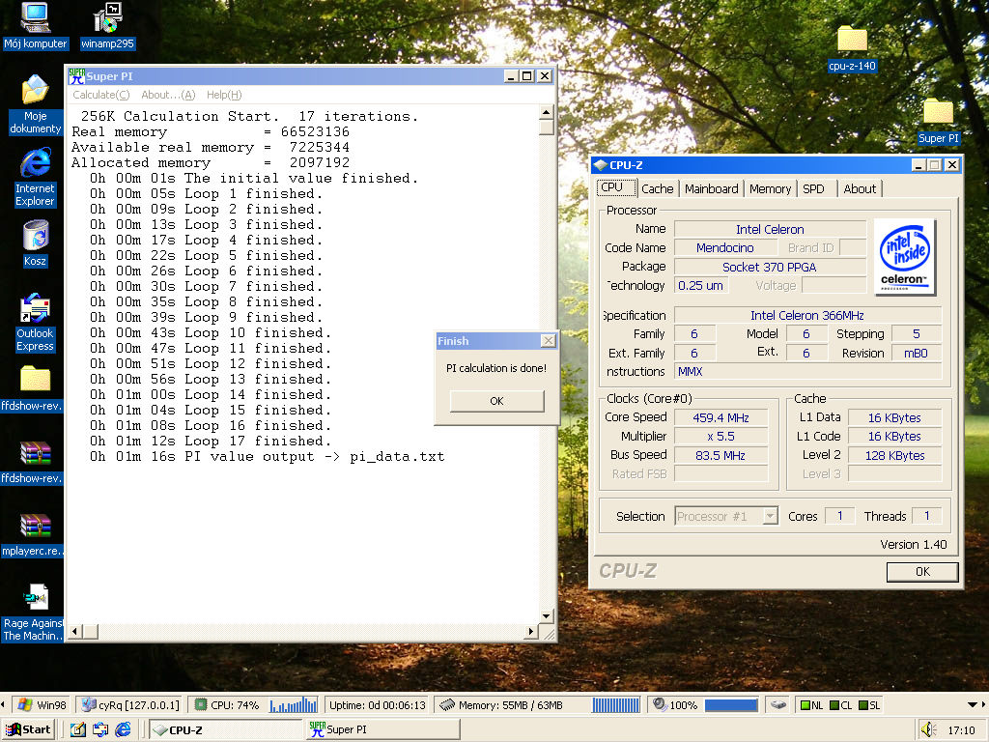Launch Internet Explorer from quick launch
Screen dimensions: 989x742
tap(123, 730)
